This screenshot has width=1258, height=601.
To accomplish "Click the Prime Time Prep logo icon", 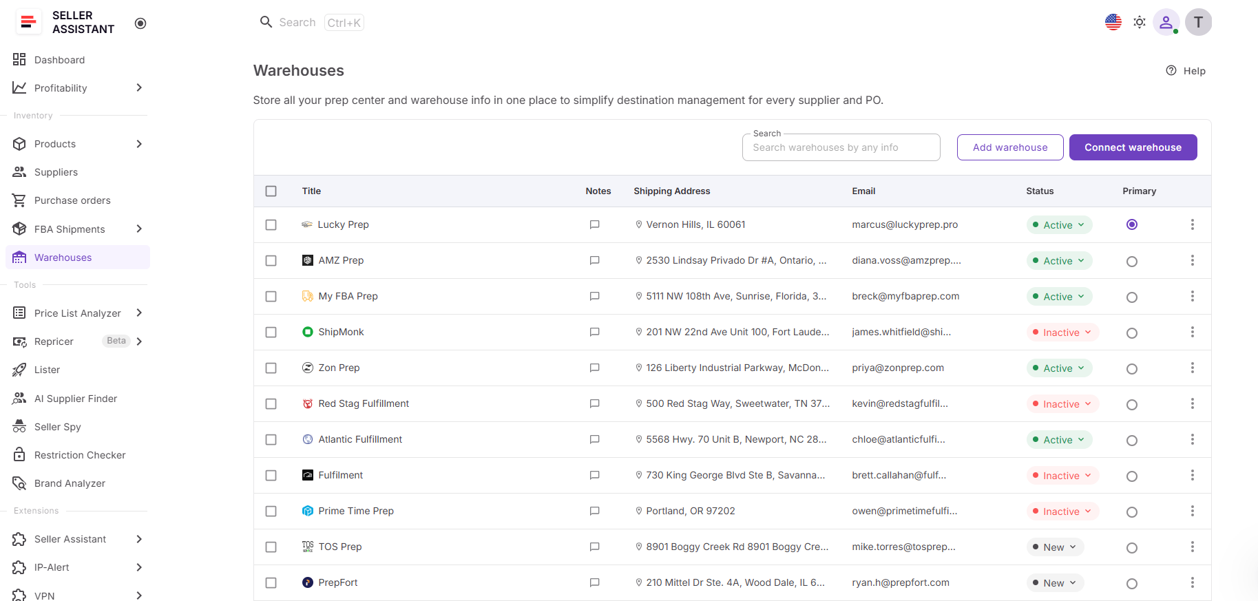I will (308, 511).
